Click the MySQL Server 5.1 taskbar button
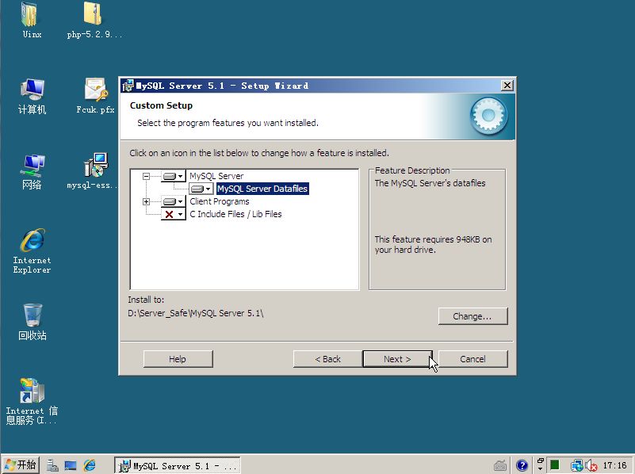 (178, 465)
